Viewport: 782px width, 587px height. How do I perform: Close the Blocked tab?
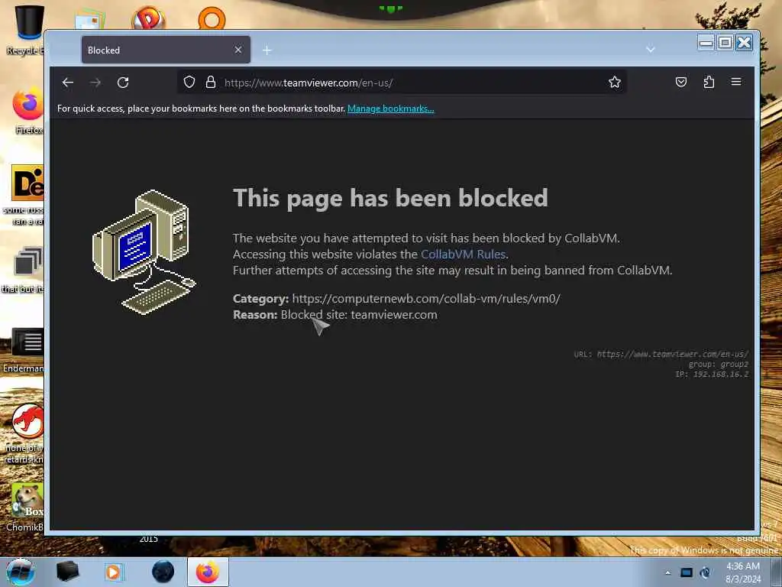coord(238,50)
